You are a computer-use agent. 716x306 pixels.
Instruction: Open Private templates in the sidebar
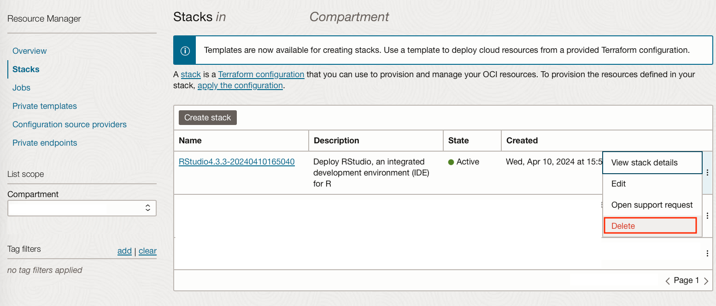point(45,106)
